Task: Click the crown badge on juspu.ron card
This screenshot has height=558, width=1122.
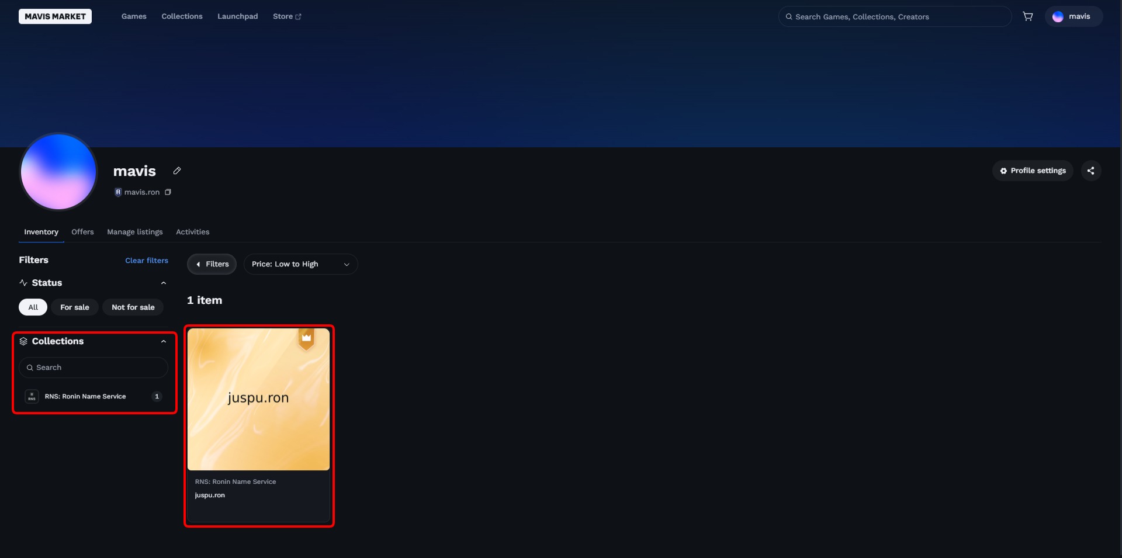Action: tap(306, 338)
